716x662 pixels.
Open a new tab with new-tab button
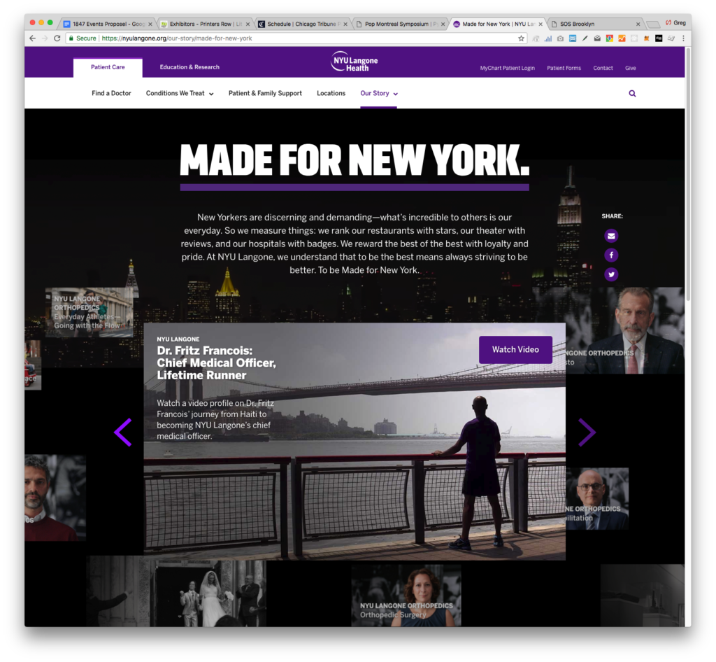pos(654,24)
